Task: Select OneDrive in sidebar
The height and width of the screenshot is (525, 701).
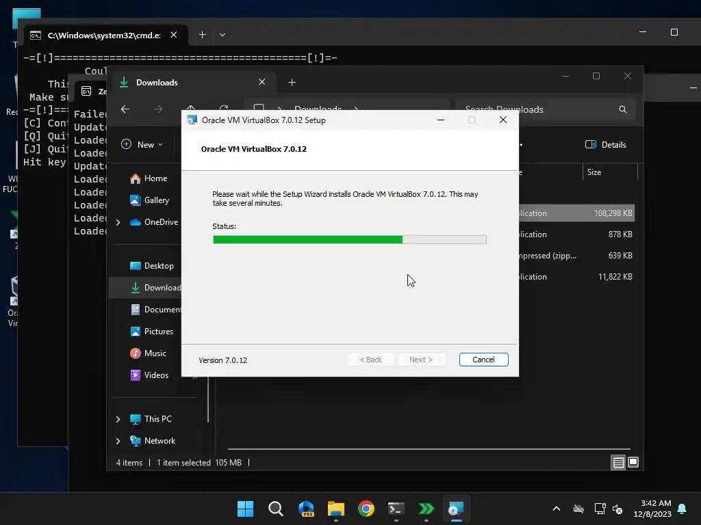Action: (x=154, y=222)
